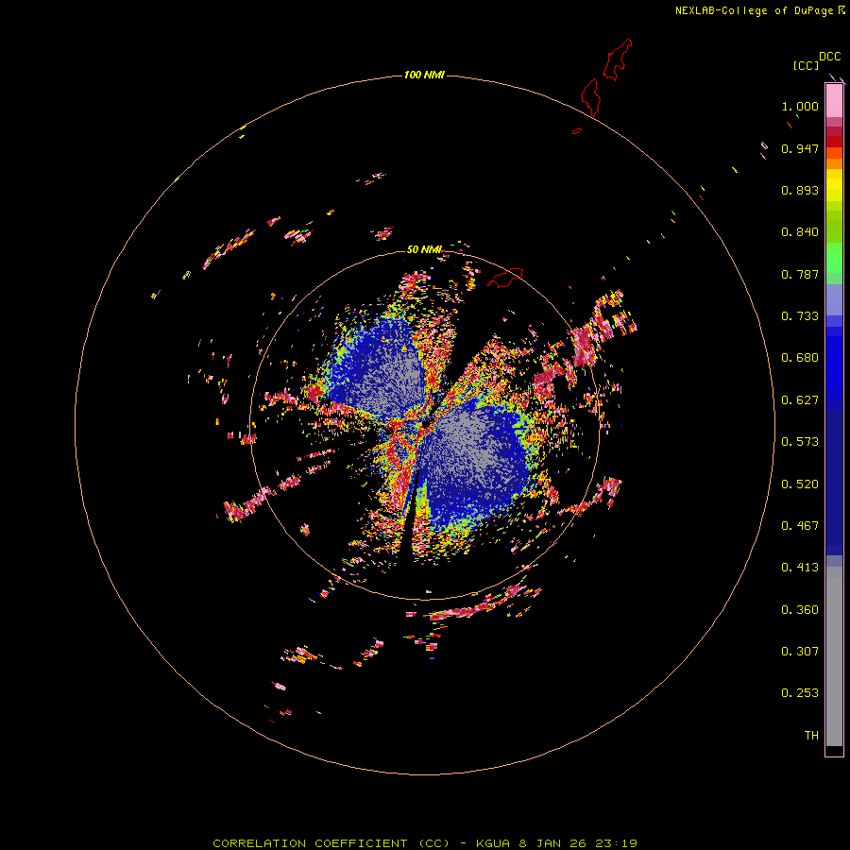Screen dimensions: 850x850
Task: Click the Correlation Coefficient KGUA caption
Action: pos(424,843)
